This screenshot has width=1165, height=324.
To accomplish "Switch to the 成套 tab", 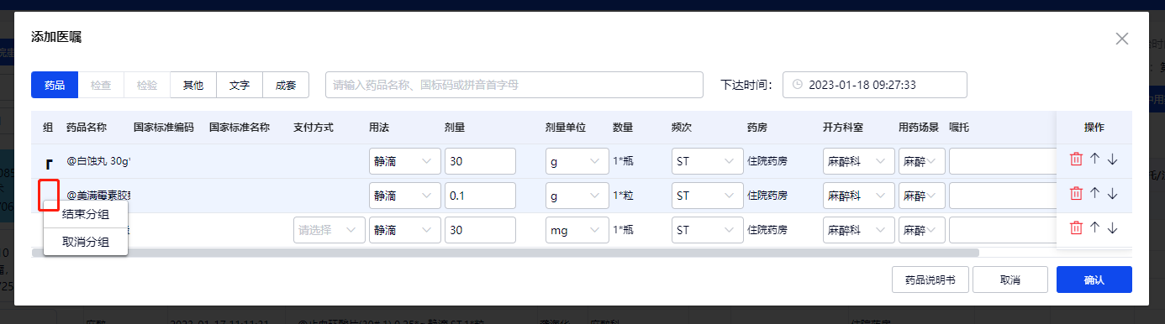I will (286, 85).
